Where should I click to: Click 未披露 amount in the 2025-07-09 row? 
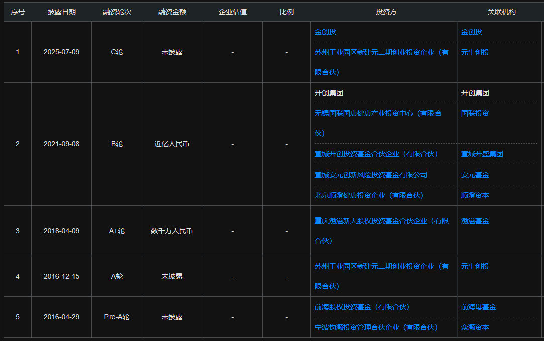(x=172, y=52)
